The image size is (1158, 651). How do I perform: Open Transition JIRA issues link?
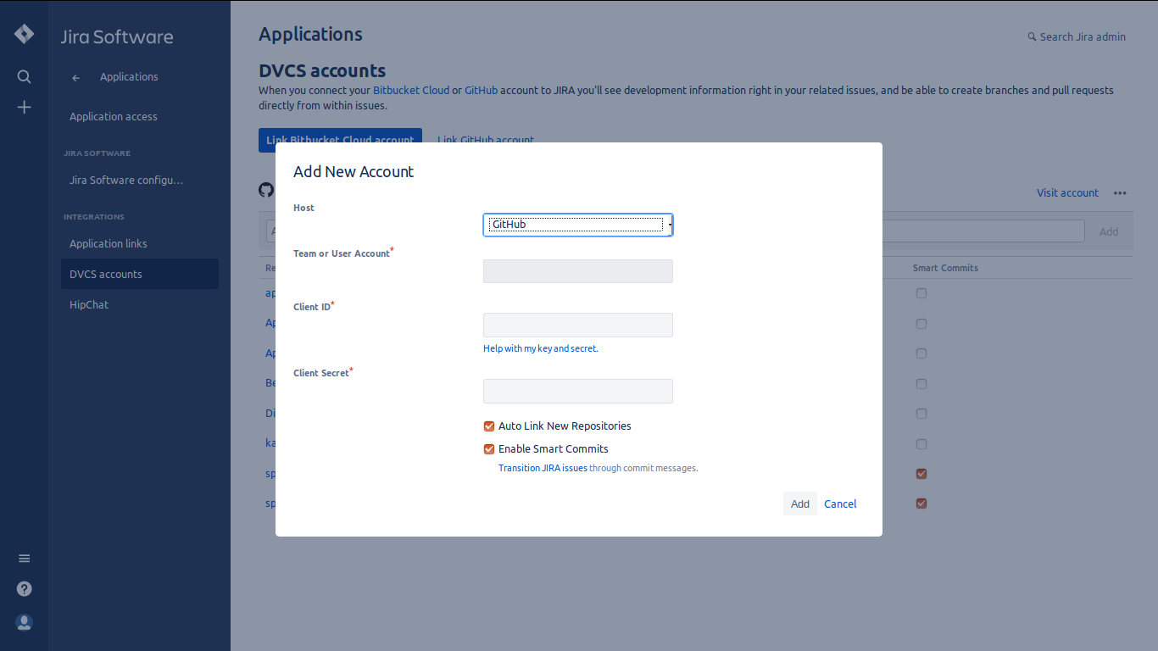(x=543, y=468)
